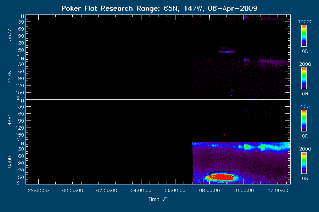Screen dimensions: 319x212
Task: Click the 100 color scale maximum label
Action: (305, 106)
